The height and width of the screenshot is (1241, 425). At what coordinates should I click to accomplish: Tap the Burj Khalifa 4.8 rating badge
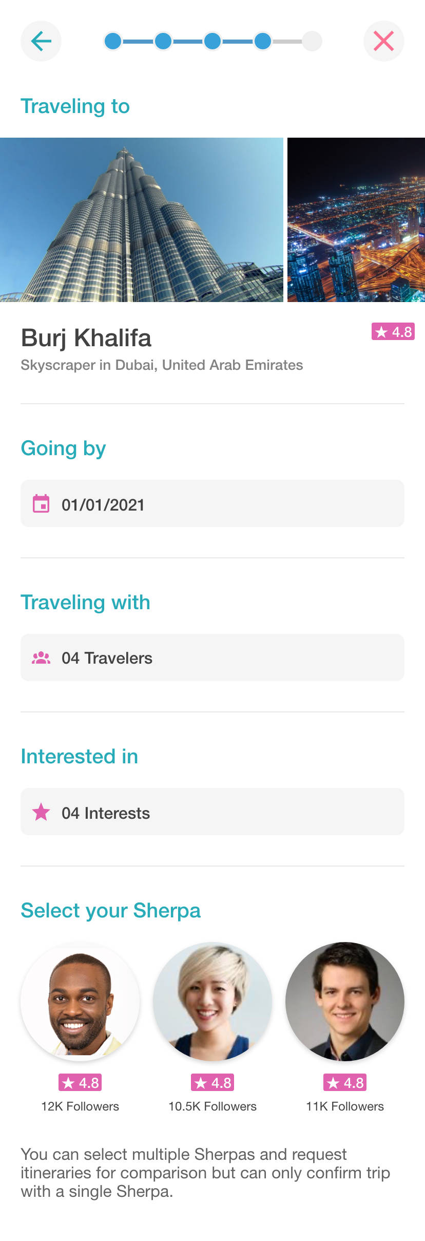point(393,332)
